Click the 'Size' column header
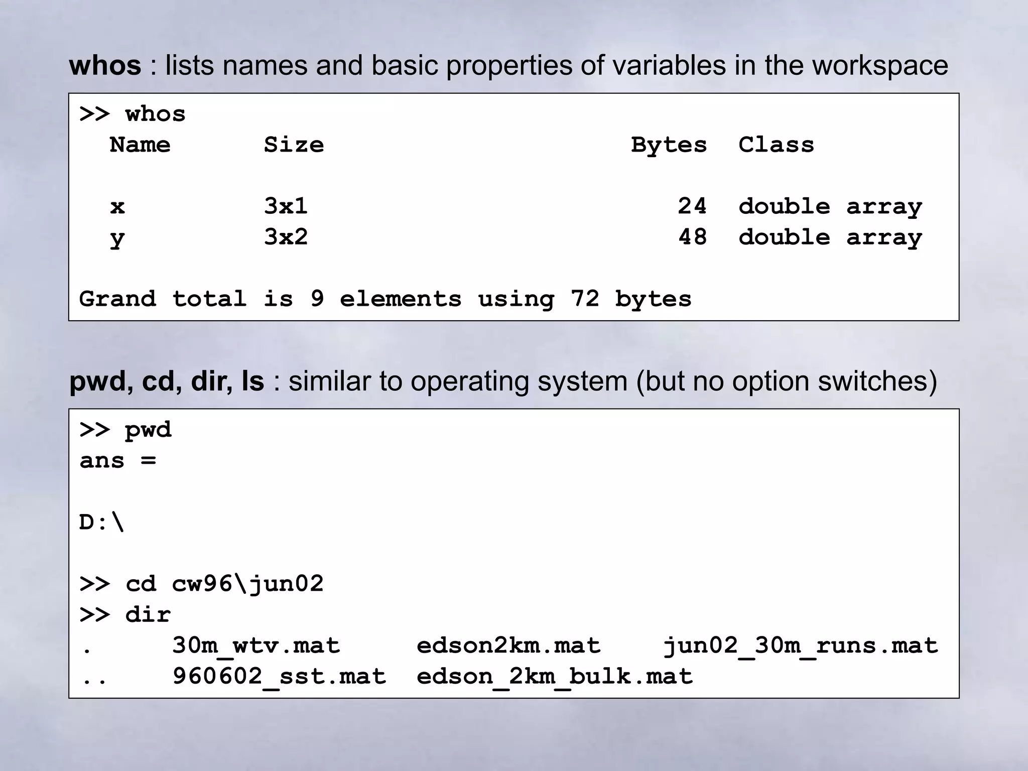This screenshot has height=771, width=1028. click(294, 145)
